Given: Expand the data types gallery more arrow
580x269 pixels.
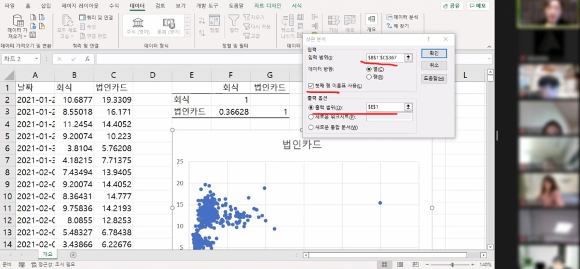Looking at the screenshot, I should click(x=187, y=34).
